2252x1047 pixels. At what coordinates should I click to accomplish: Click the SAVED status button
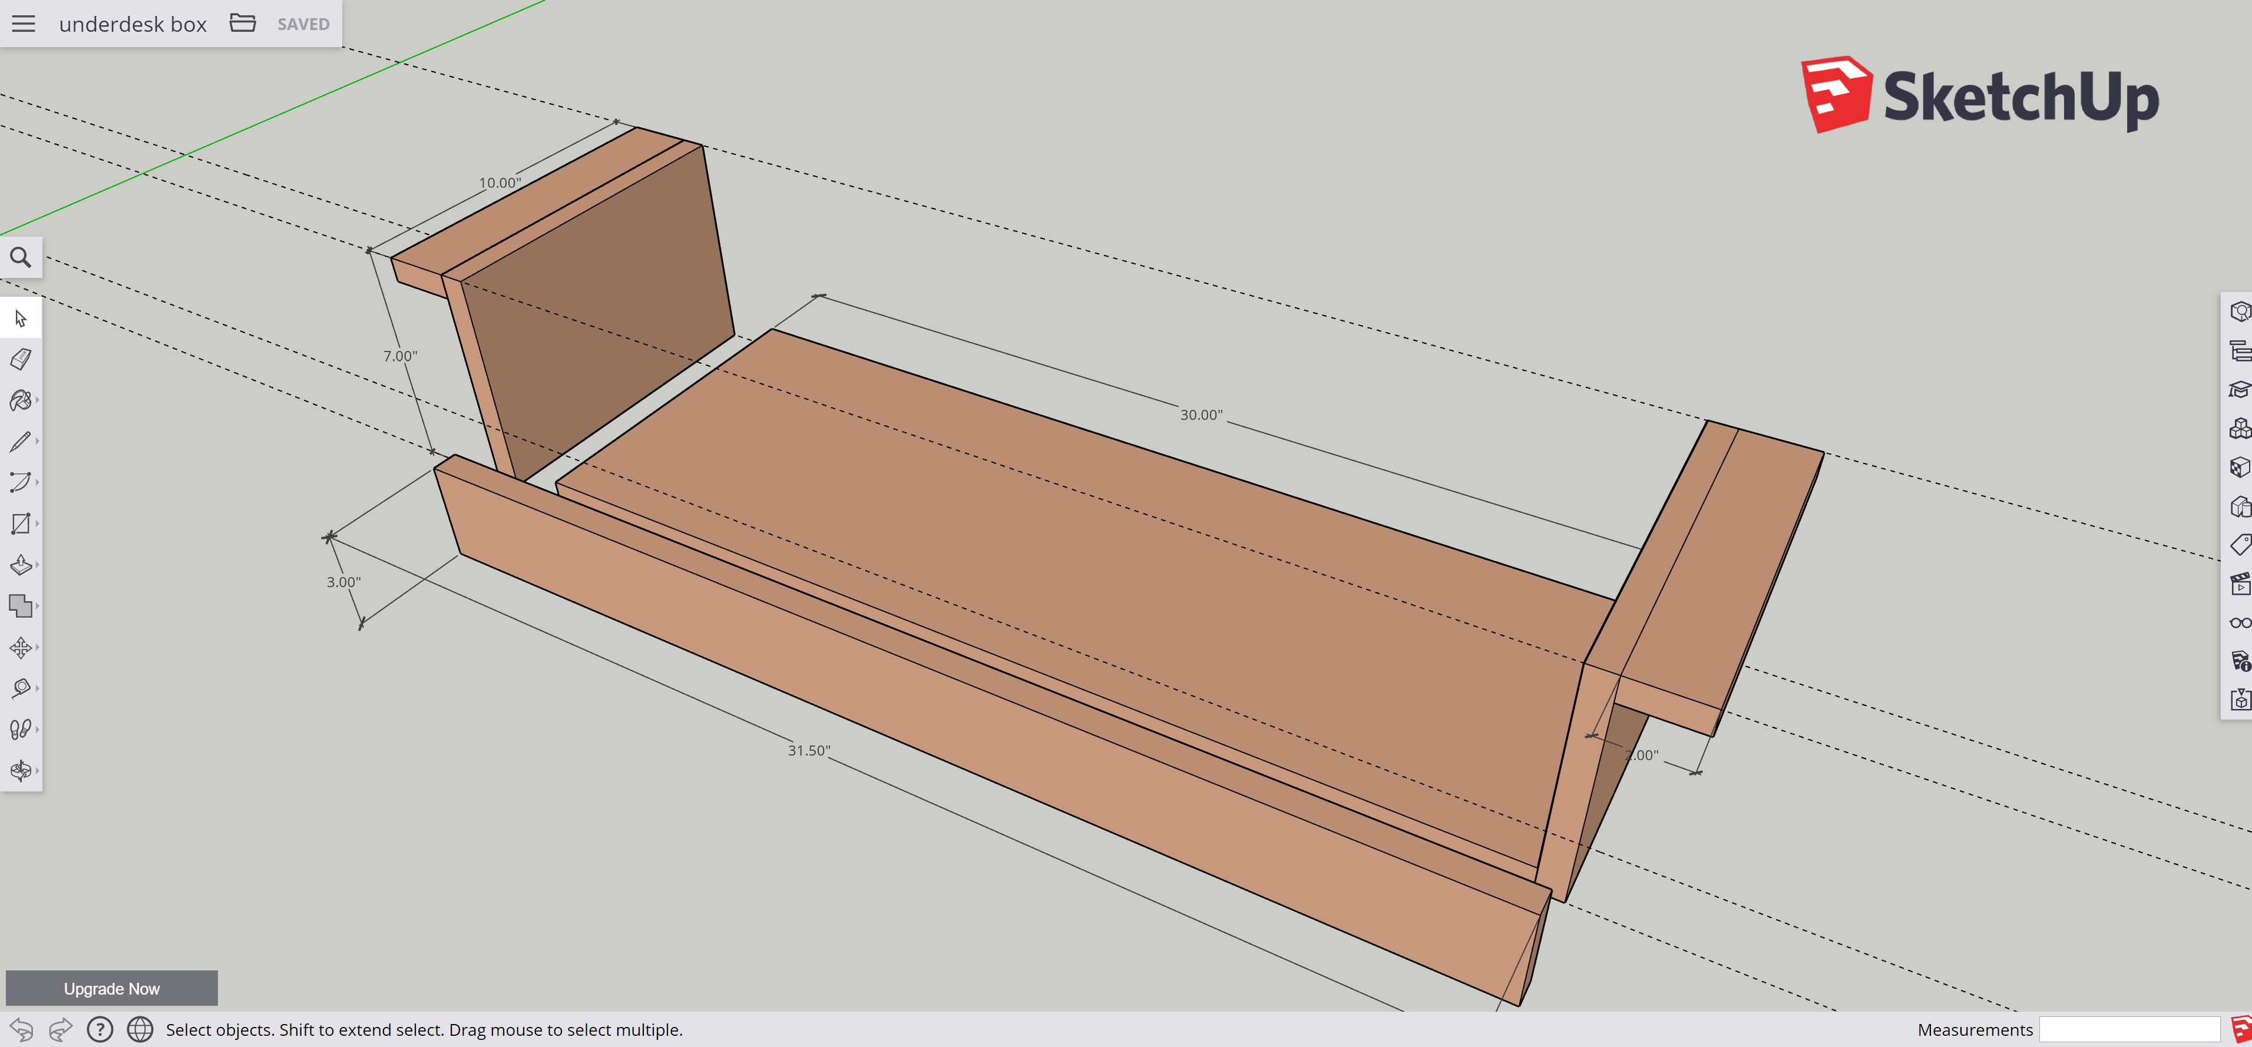point(303,25)
